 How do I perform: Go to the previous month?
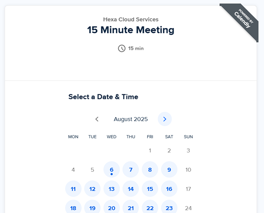click(97, 119)
